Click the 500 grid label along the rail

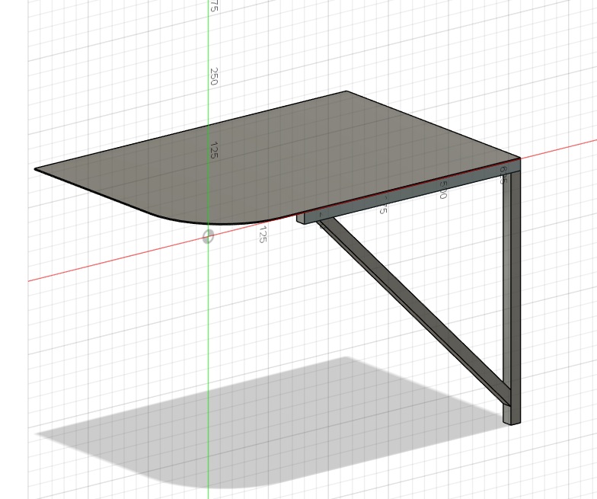click(442, 190)
